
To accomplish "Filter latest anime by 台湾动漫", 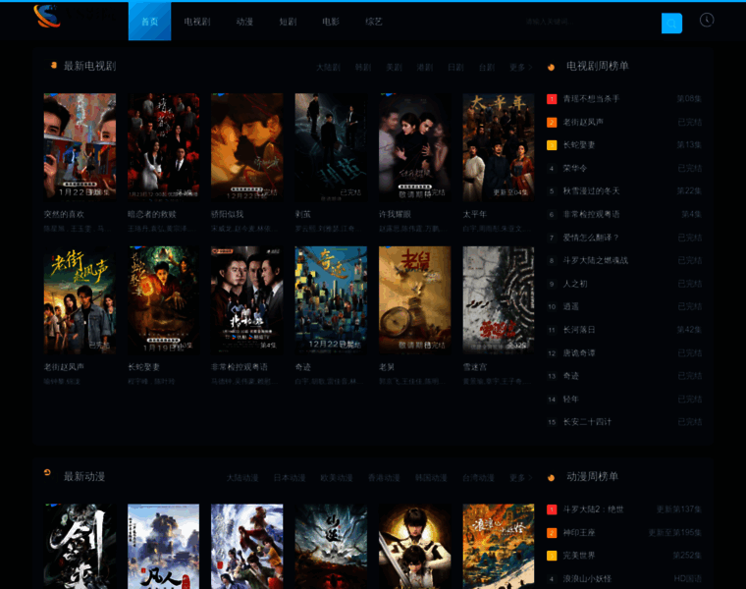I will pyautogui.click(x=479, y=478).
